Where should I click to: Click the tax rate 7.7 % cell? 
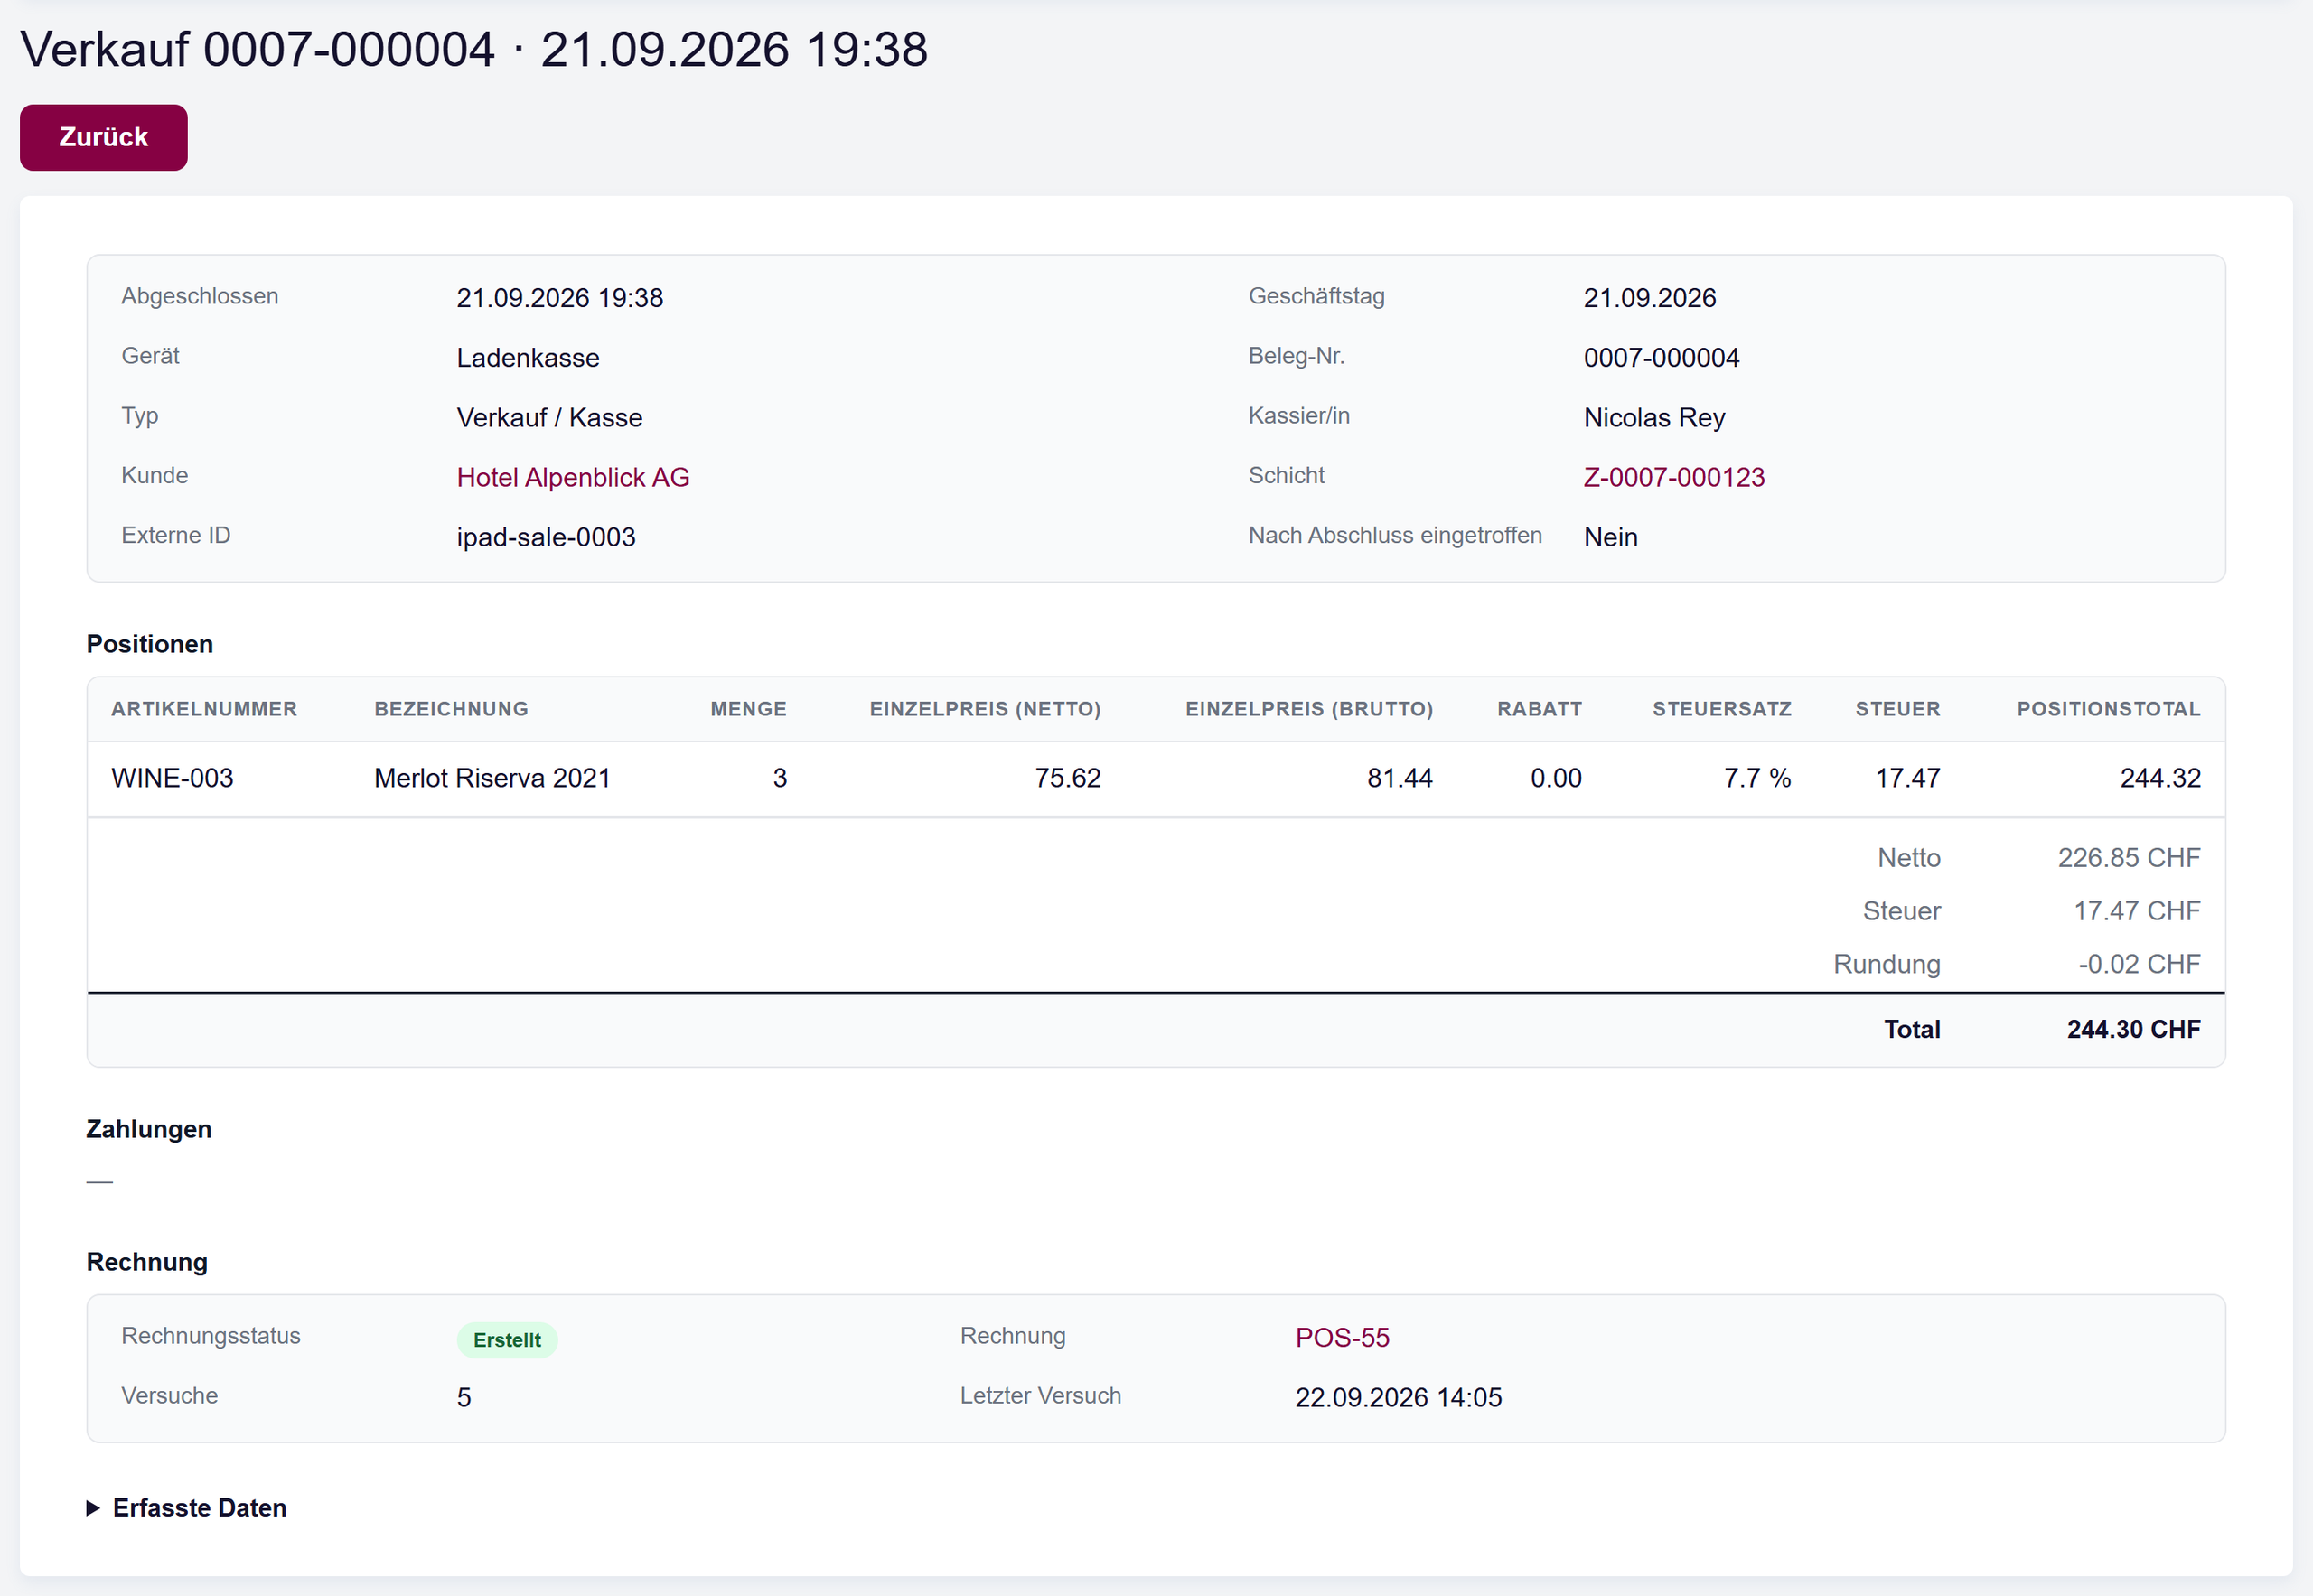click(x=1756, y=778)
